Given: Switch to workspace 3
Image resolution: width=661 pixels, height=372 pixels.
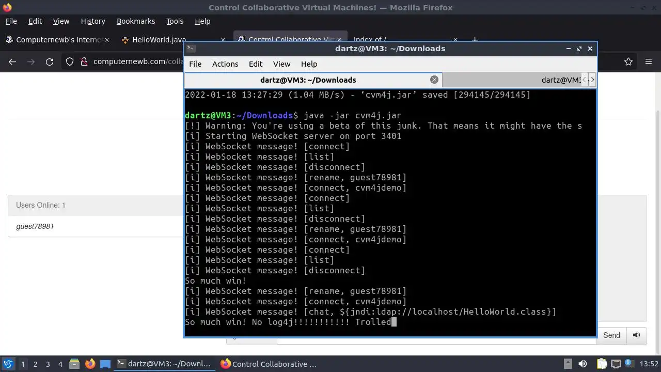Looking at the screenshot, I should tap(48, 364).
